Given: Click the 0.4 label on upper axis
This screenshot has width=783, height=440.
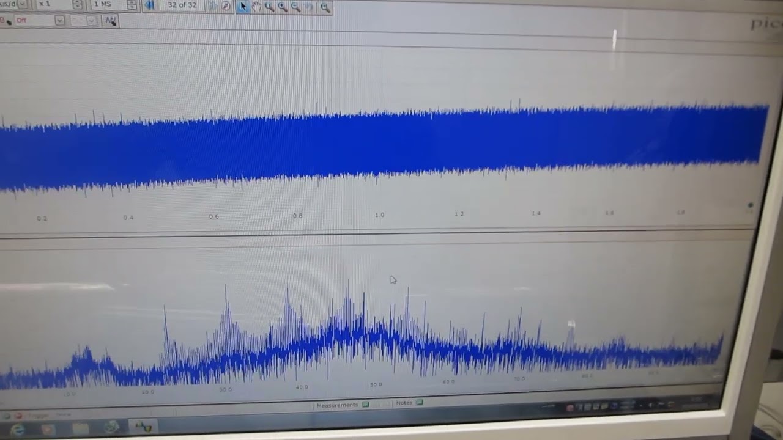Looking at the screenshot, I should 128,218.
